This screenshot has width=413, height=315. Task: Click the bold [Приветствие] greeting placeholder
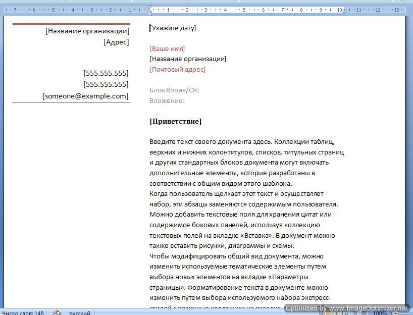tap(175, 122)
